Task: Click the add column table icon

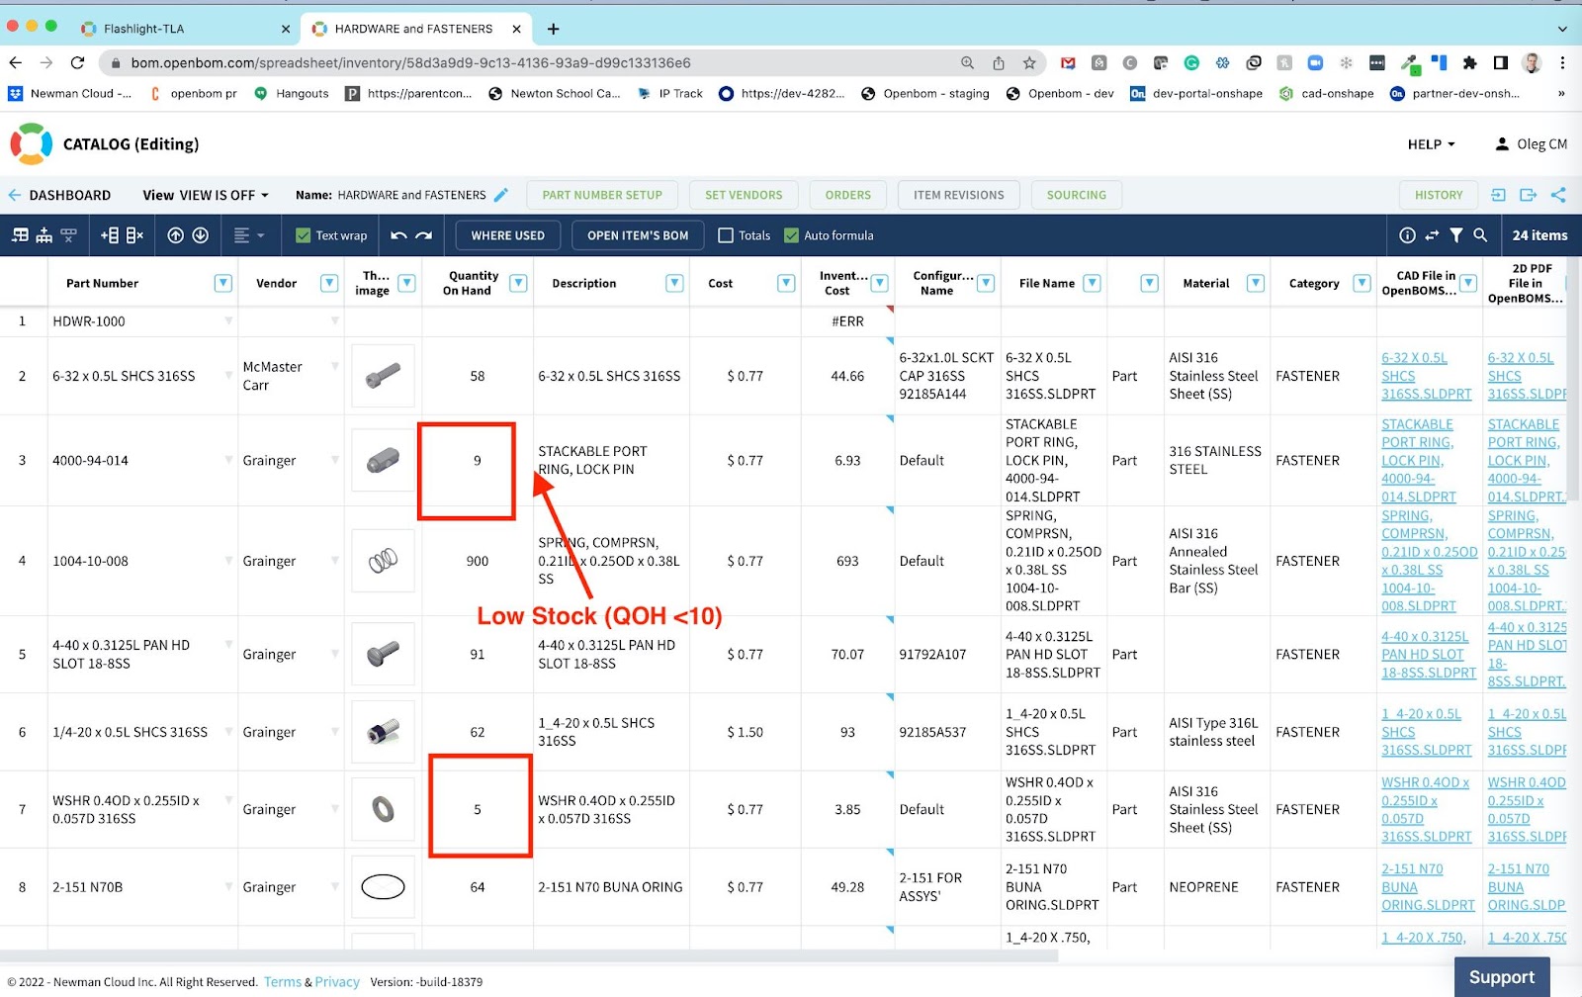Action: (20, 235)
